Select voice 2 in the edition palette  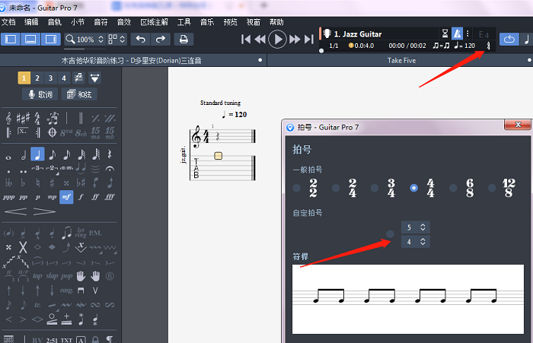coord(38,78)
